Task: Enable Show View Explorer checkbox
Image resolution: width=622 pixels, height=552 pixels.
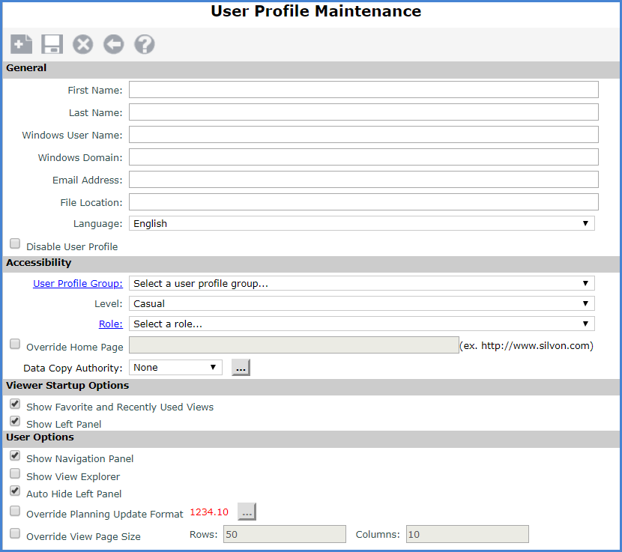Action: pyautogui.click(x=15, y=474)
